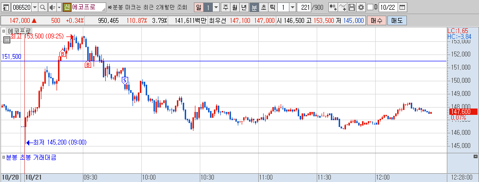Click the green 신 credit badge icon
This screenshot has height=182, width=479.
point(67,7)
